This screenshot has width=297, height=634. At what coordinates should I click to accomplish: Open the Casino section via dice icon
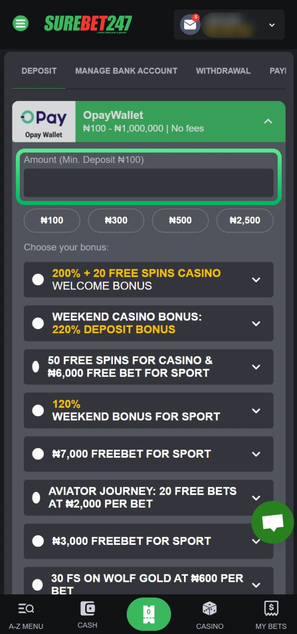click(x=209, y=614)
